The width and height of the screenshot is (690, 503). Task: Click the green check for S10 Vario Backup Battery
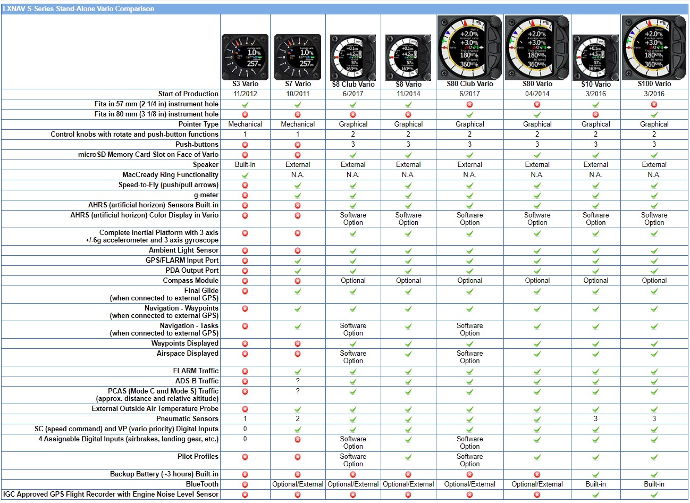[595, 474]
